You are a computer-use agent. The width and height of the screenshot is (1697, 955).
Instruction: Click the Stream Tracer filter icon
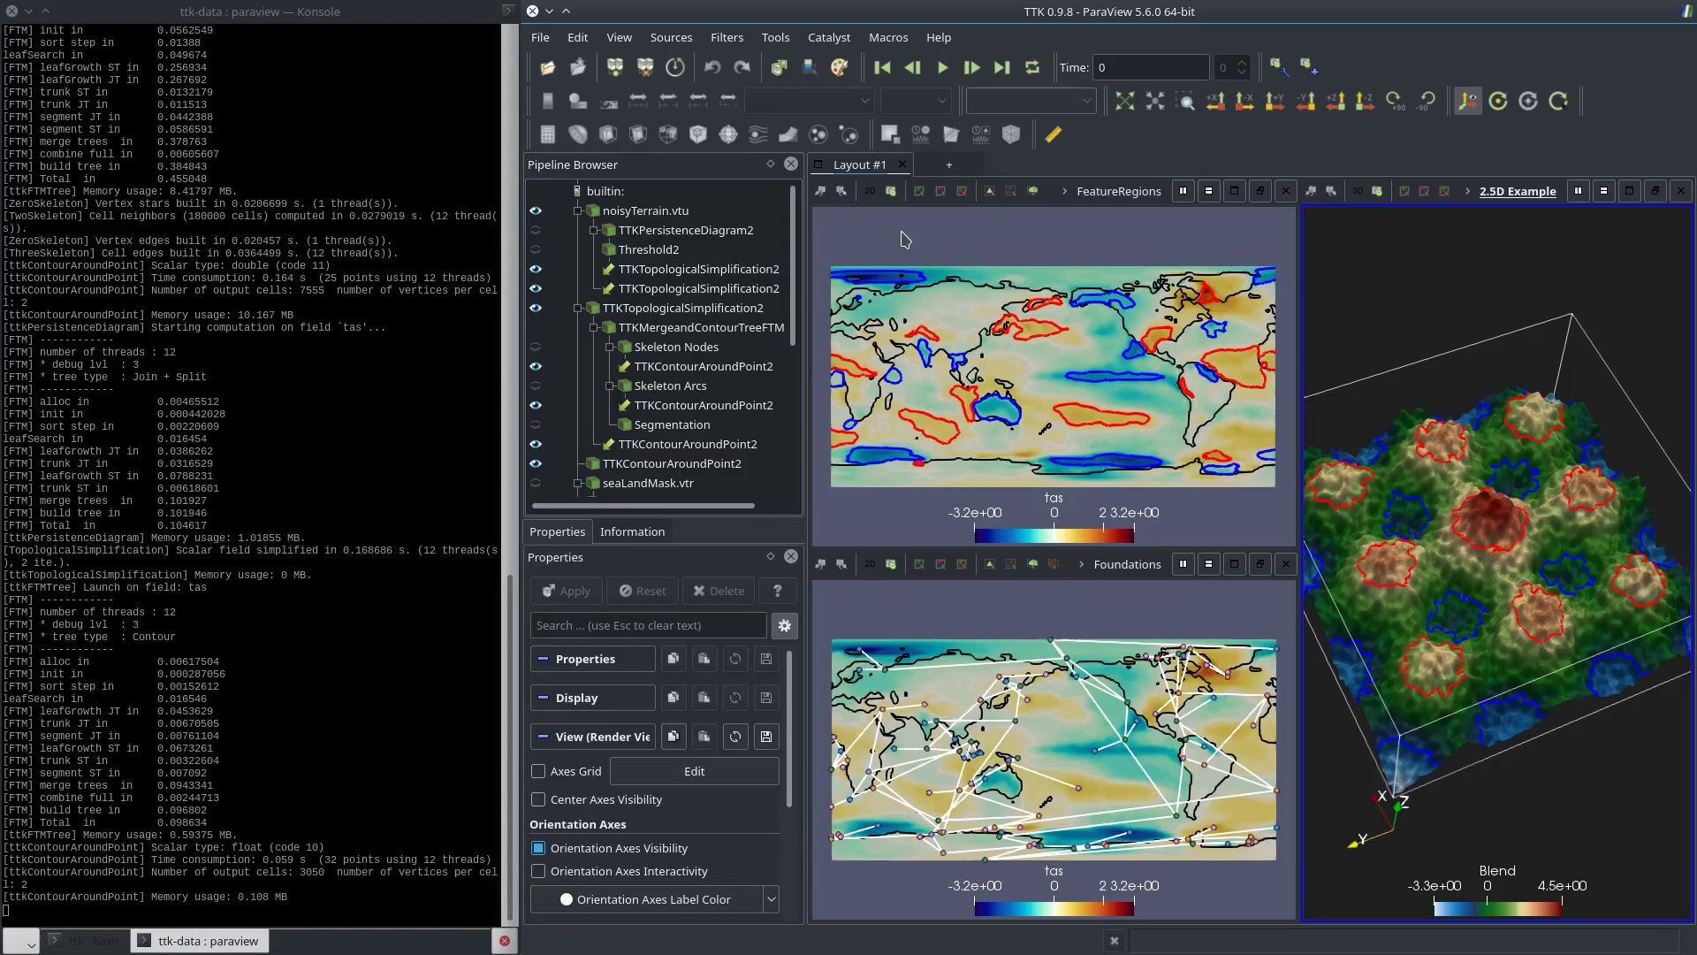point(758,134)
